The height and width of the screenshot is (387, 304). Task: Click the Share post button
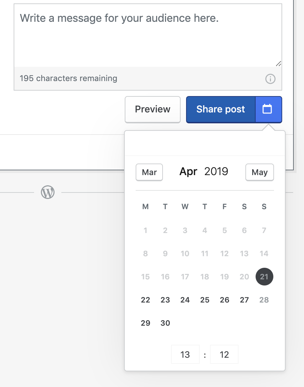pos(220,109)
